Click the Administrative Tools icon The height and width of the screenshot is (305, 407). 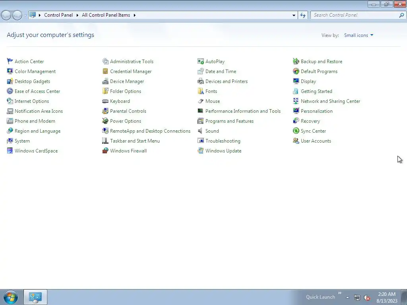click(105, 61)
